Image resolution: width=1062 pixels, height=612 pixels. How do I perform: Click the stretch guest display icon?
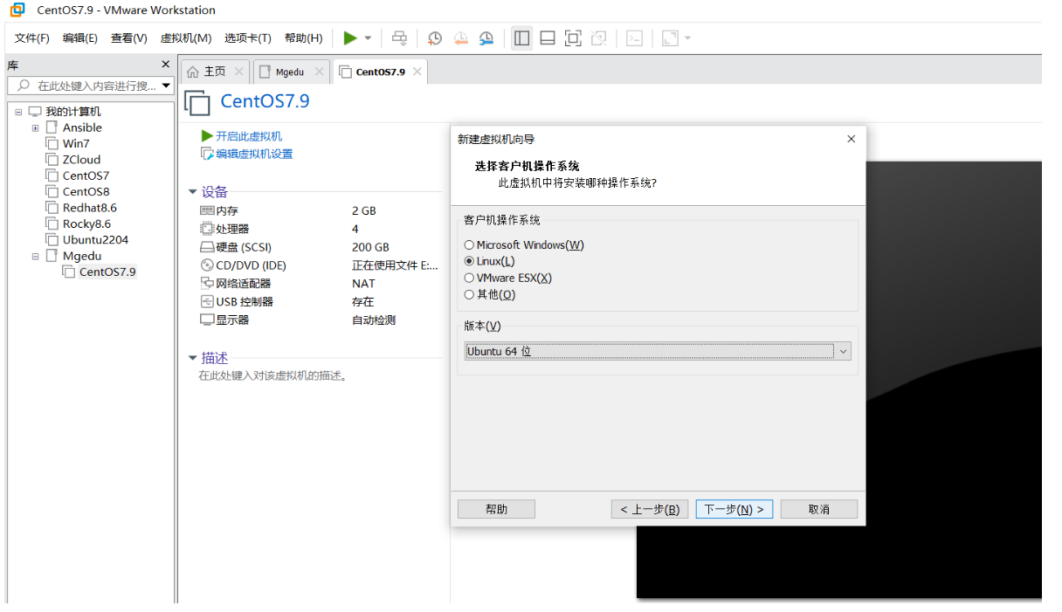click(x=670, y=38)
